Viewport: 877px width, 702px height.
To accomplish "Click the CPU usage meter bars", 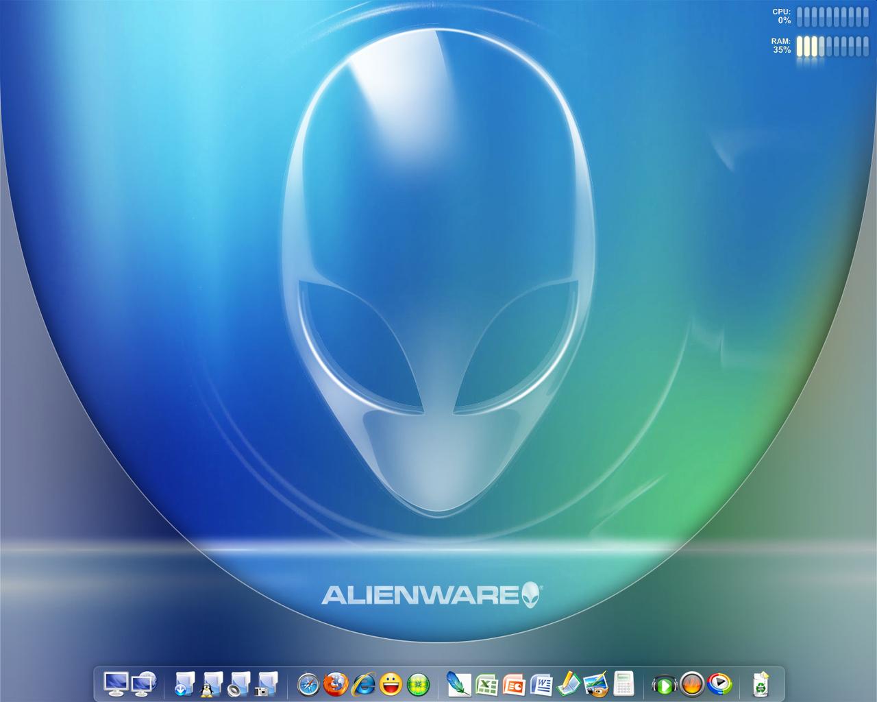I will (x=832, y=16).
